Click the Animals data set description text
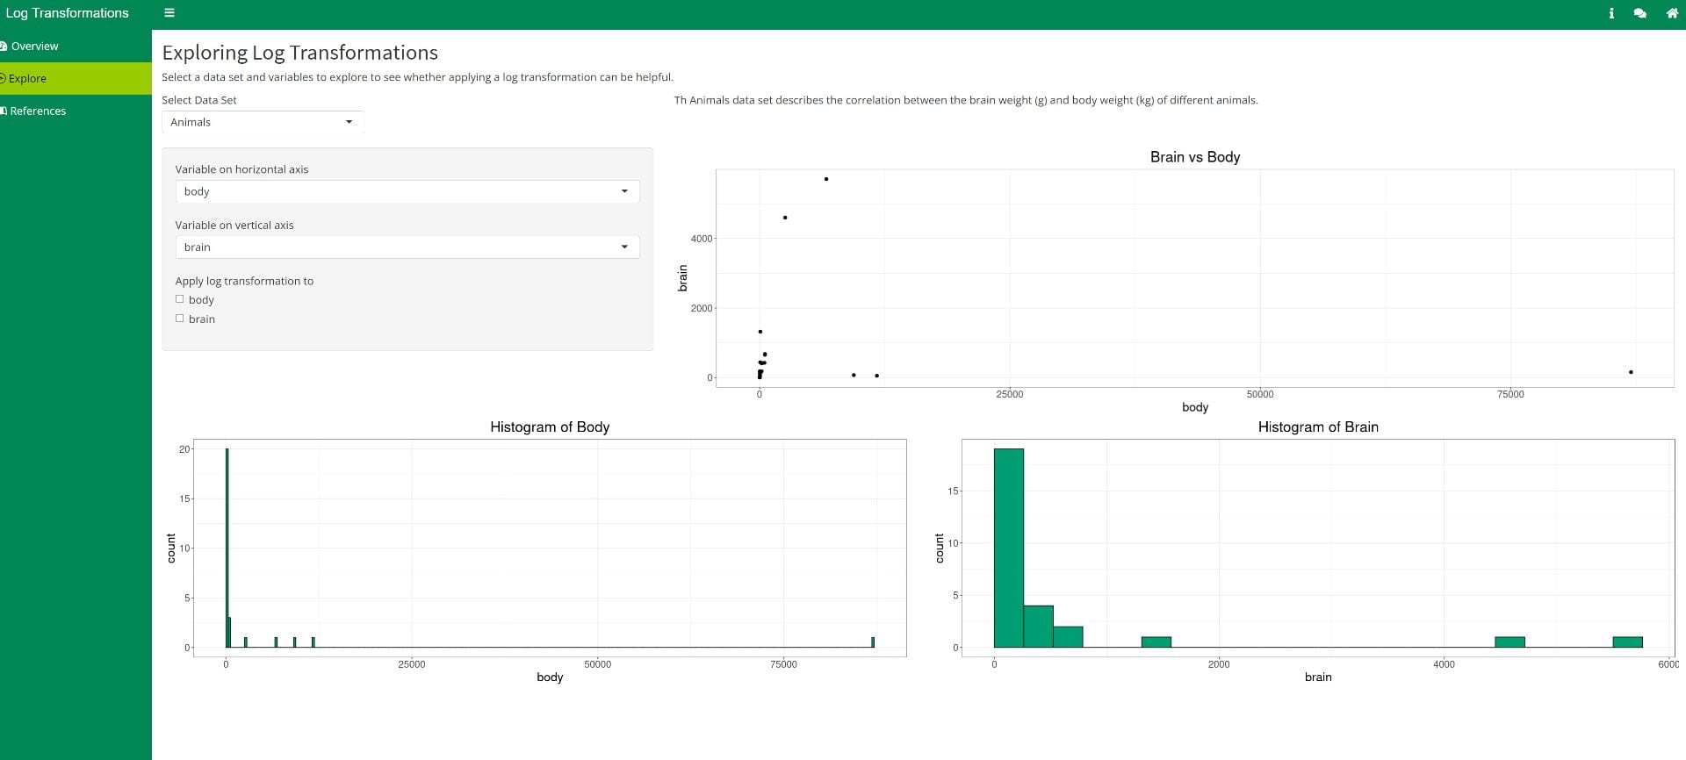Image resolution: width=1686 pixels, height=760 pixels. point(966,100)
